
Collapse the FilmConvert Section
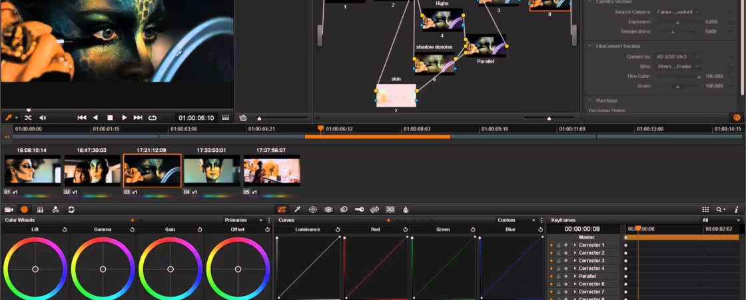click(590, 46)
